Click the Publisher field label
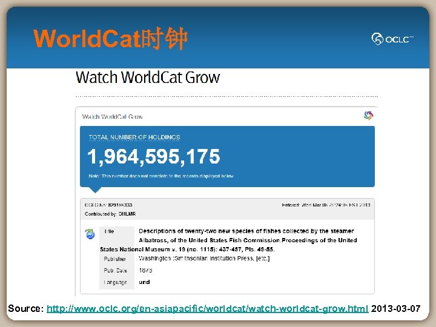The width and height of the screenshot is (436, 327). (x=114, y=259)
